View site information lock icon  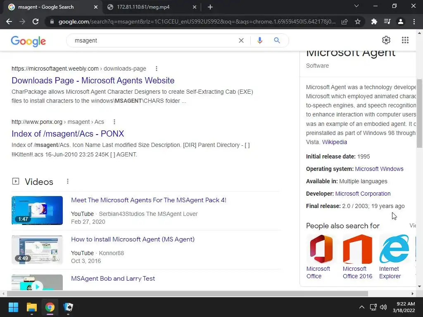(52, 21)
